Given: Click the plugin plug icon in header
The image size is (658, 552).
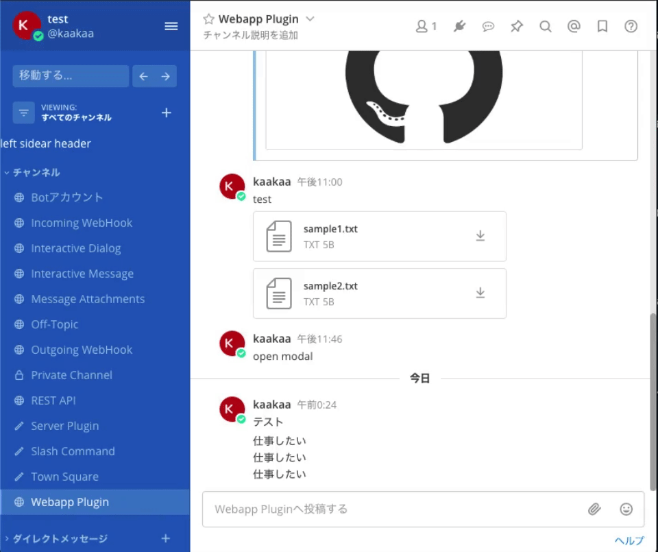Looking at the screenshot, I should point(459,27).
